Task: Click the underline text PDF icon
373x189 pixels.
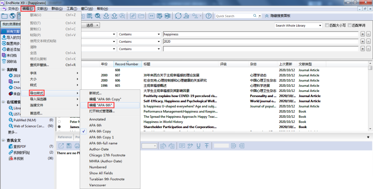Action: tap(198, 146)
